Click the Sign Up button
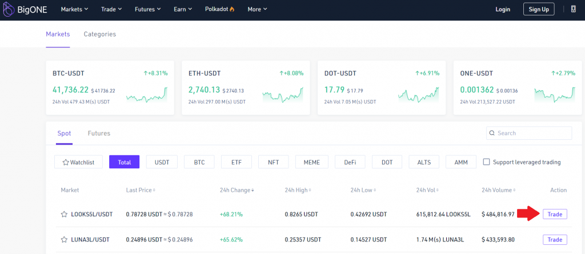This screenshot has width=585, height=254. click(539, 9)
